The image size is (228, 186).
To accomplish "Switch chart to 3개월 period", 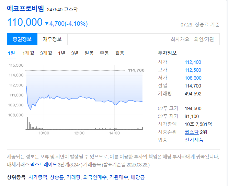I will pyautogui.click(x=46, y=53).
